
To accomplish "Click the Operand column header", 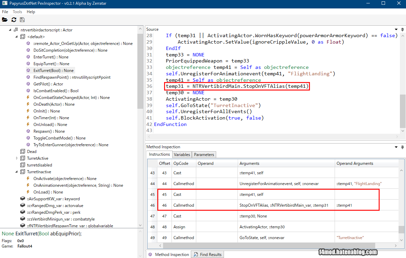I will 217,163.
